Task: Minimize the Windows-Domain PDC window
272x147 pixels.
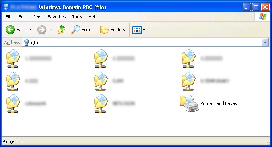Action: point(247,7)
